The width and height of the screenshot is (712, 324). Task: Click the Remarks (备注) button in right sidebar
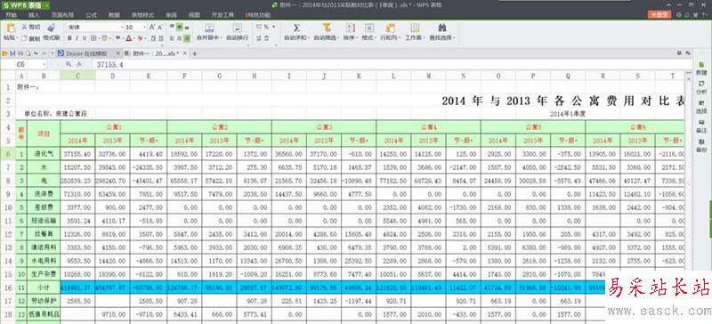click(x=701, y=126)
